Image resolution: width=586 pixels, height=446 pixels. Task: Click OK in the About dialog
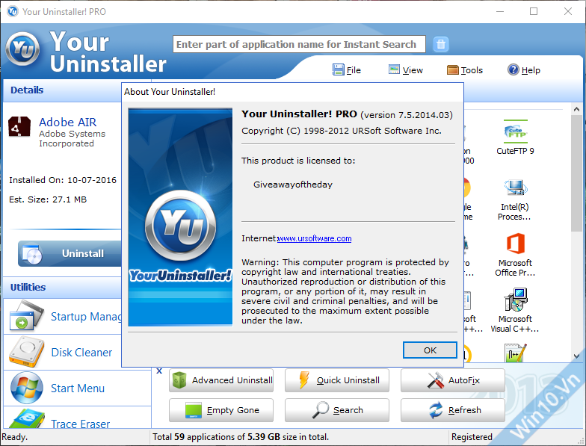(x=430, y=350)
